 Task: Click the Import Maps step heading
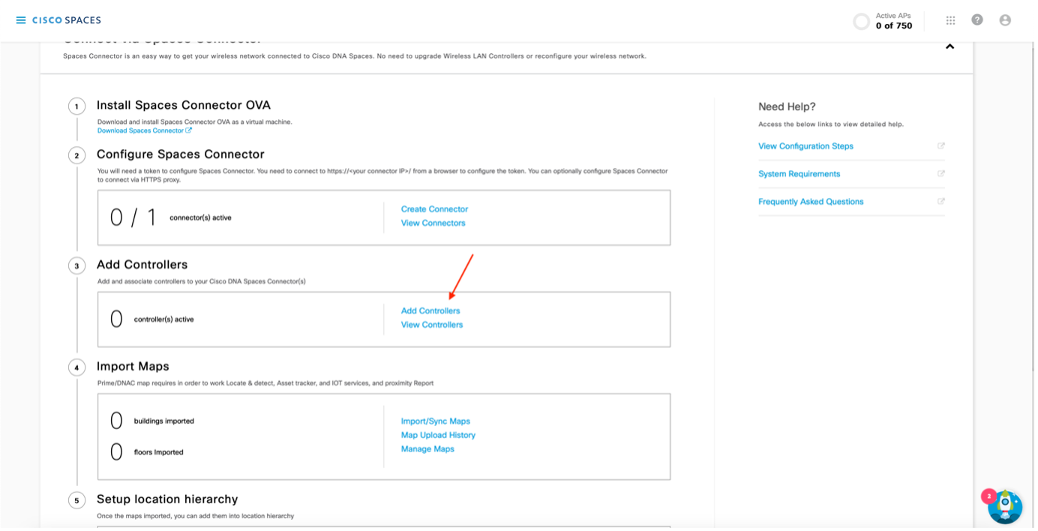pos(133,366)
